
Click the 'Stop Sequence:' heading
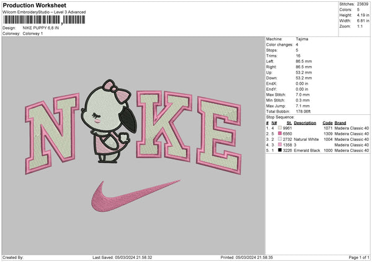[x=280, y=117]
